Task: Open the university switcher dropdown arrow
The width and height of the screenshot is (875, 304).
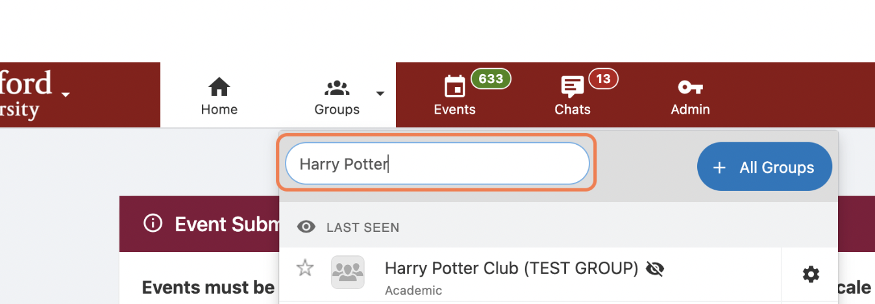Action: (65, 95)
